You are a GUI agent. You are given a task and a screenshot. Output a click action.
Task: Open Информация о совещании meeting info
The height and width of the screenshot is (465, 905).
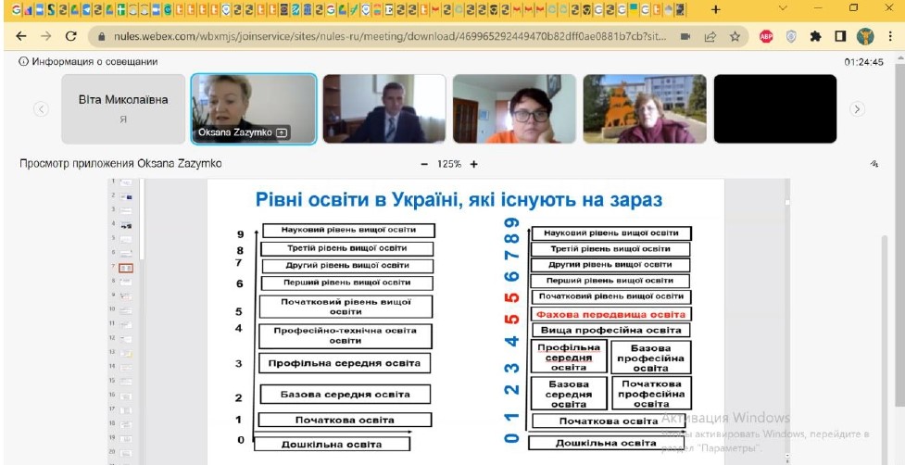pyautogui.click(x=88, y=62)
